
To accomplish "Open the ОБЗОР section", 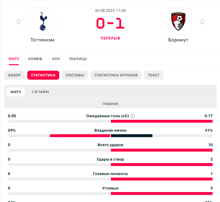I will [x=14, y=75].
